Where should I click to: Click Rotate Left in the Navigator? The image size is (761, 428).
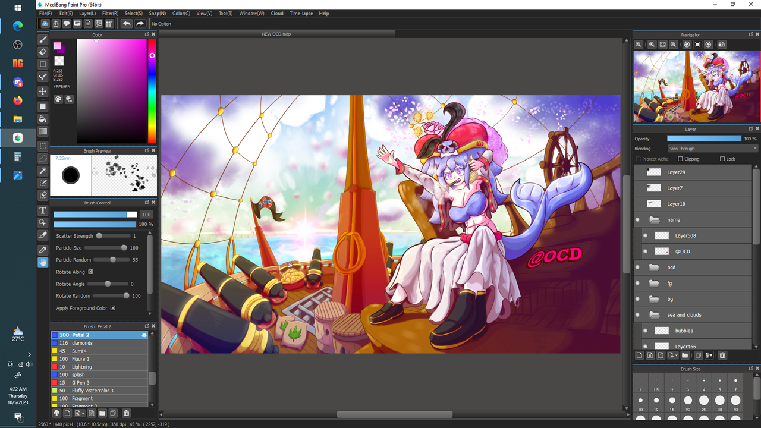(687, 45)
